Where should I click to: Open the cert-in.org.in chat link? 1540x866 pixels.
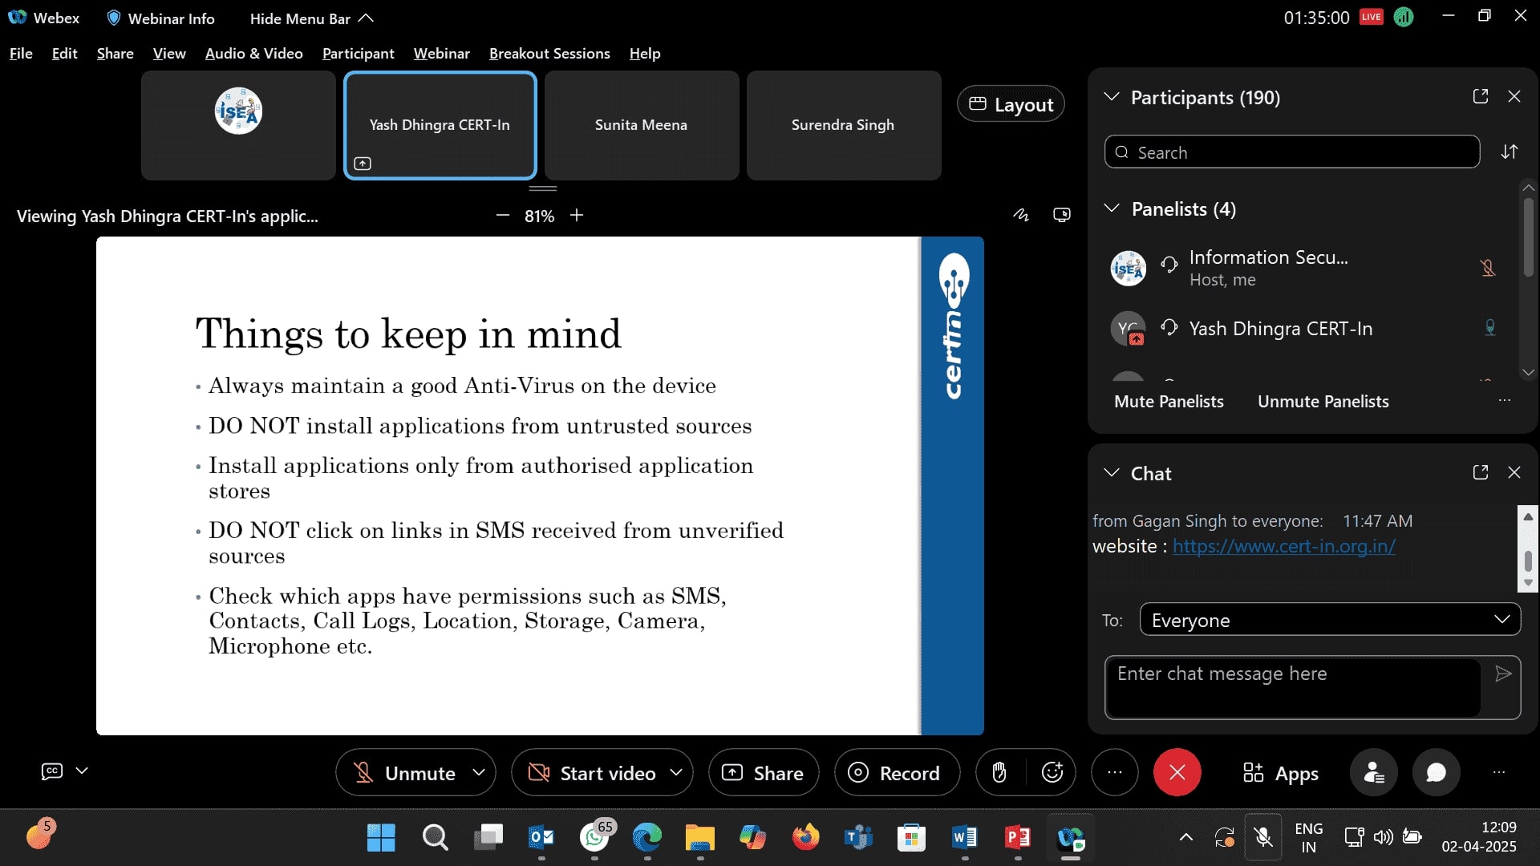click(1283, 546)
